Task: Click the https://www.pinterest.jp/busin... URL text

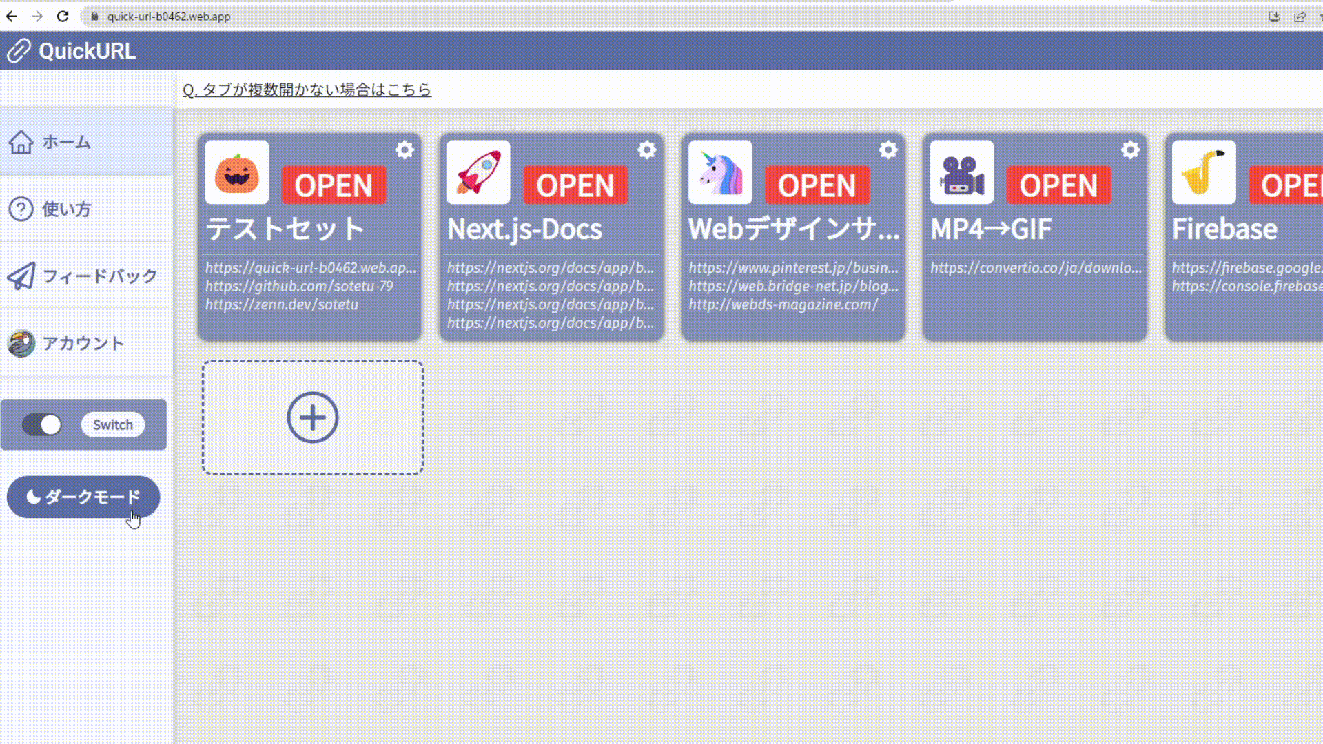Action: pos(794,267)
